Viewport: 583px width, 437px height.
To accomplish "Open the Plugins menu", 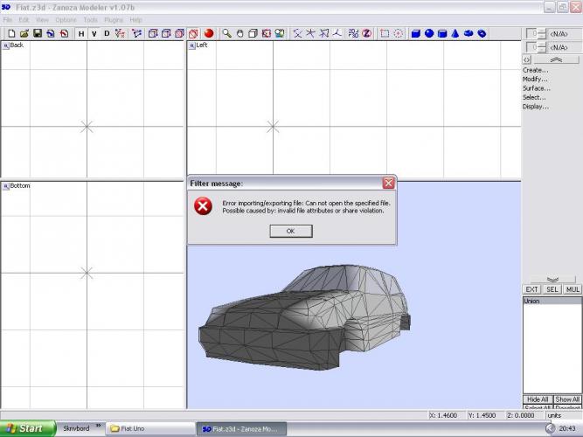I will (x=114, y=19).
